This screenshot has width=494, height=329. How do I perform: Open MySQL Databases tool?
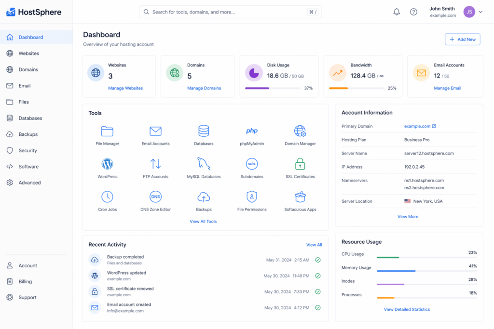pos(204,168)
